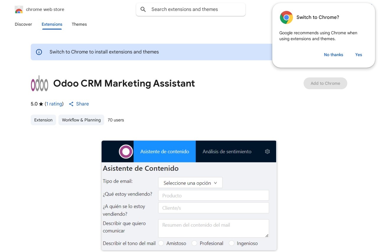The image size is (378, 252).
Task: Click the Switch to Chrome to install banner text
Action: (104, 52)
